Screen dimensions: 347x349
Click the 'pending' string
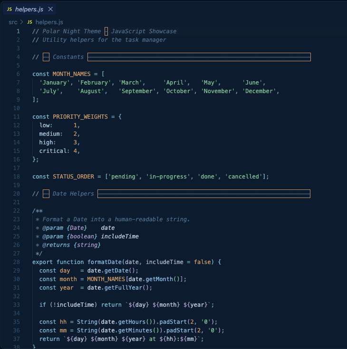[x=123, y=177]
